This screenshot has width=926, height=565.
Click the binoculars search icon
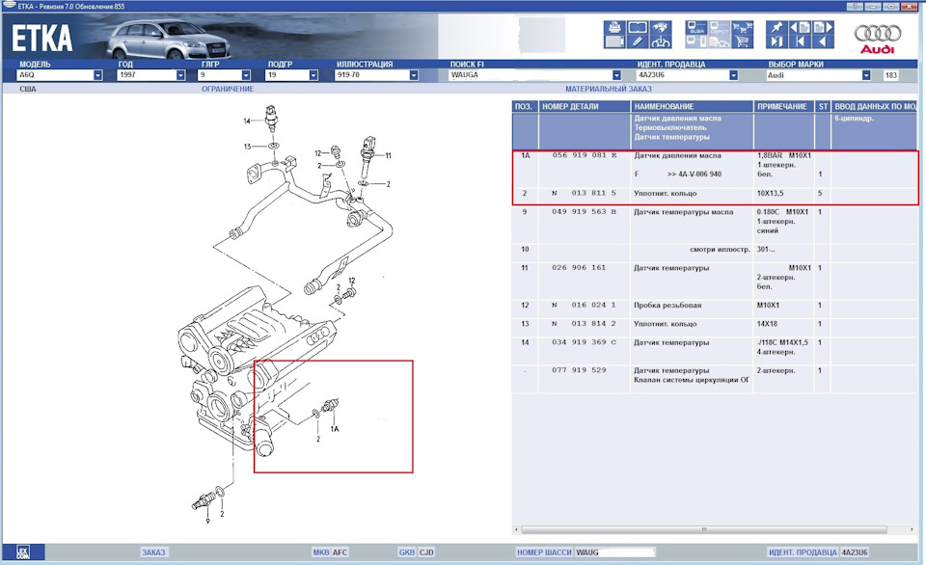(660, 27)
